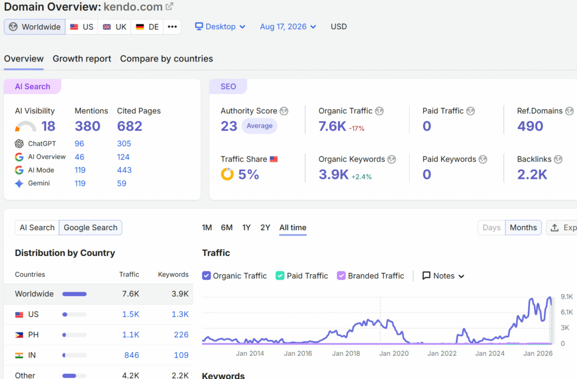Uncheck the Paid Traffic checkbox
577x379 pixels.
(x=280, y=275)
